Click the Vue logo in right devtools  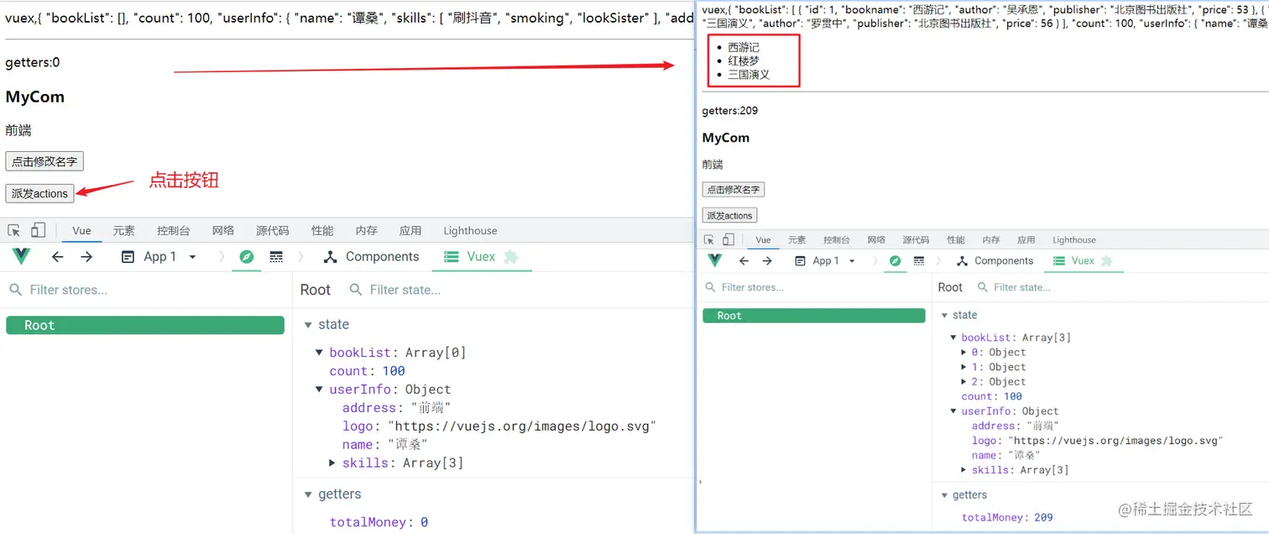[715, 261]
